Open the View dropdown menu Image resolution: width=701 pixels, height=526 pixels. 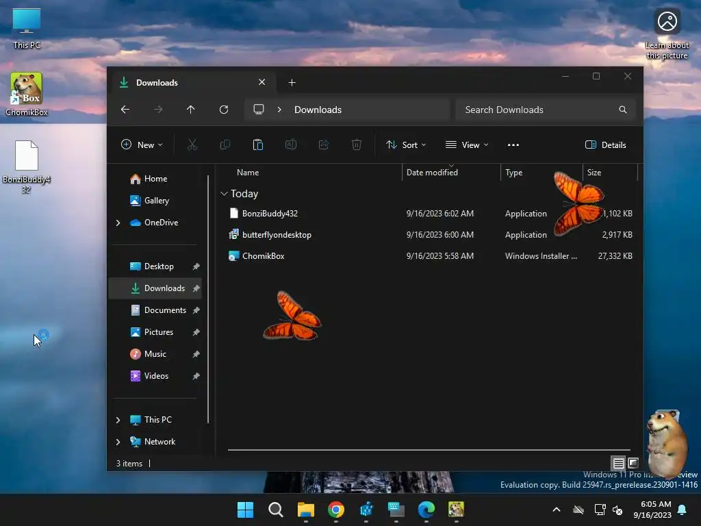[467, 145]
